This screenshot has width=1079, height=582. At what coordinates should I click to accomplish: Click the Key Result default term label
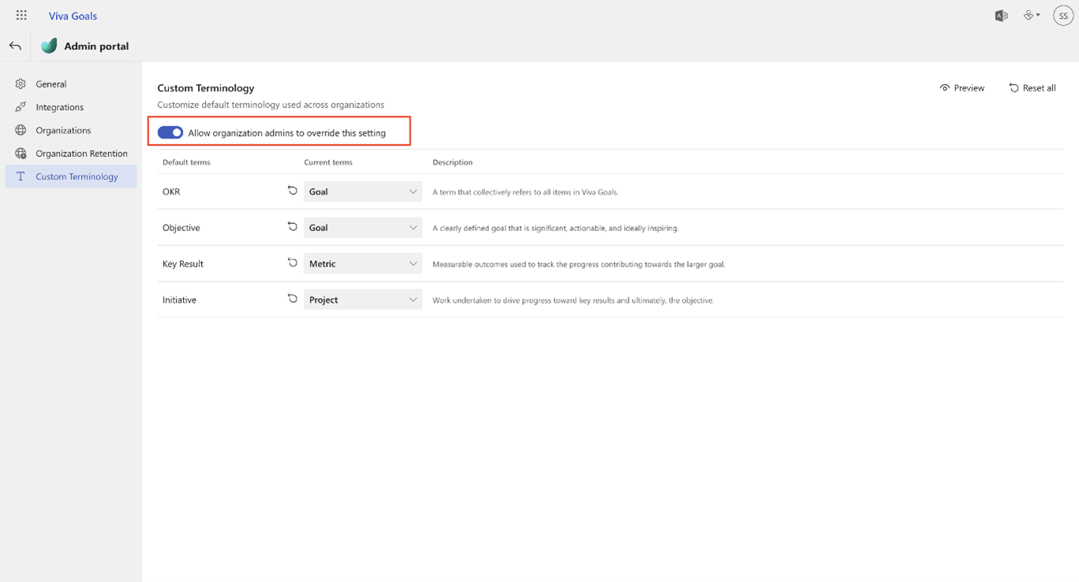click(x=183, y=264)
